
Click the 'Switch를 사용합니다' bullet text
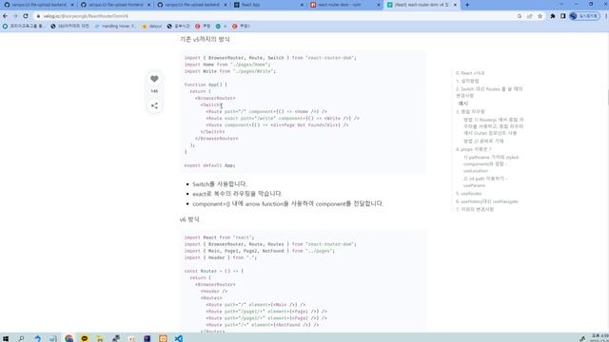(x=220, y=183)
